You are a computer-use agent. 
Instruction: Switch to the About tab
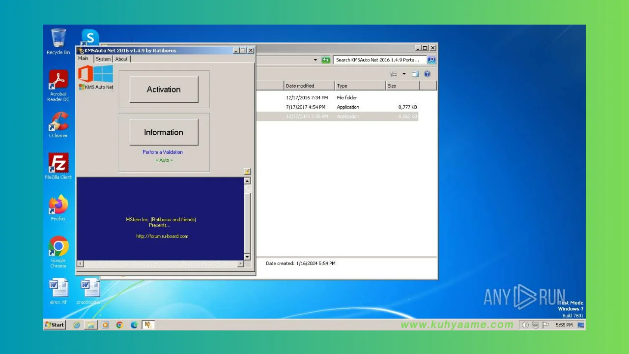[121, 59]
